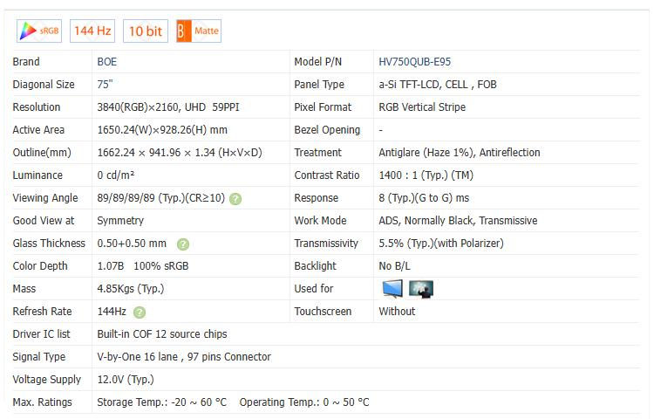Click the interactive whiteboard icon in Used for
Screen dimensions: 654x419
pos(421,289)
